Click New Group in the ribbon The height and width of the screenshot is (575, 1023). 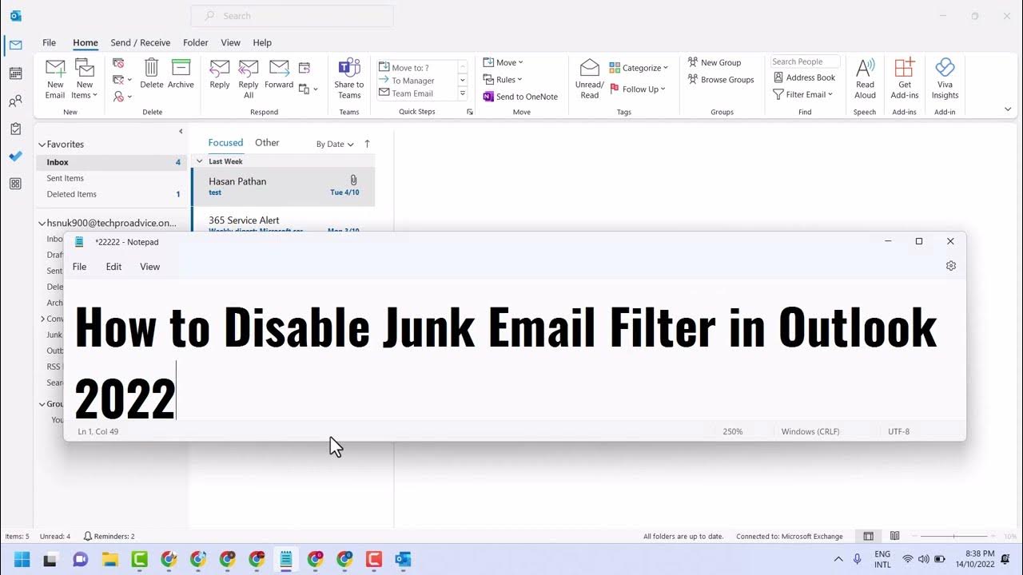coord(714,62)
